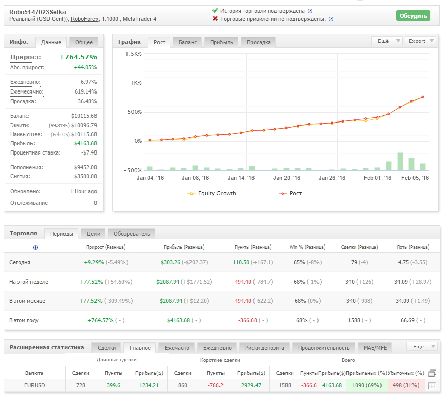Click help icon beside trading privileges not verified

[331, 19]
